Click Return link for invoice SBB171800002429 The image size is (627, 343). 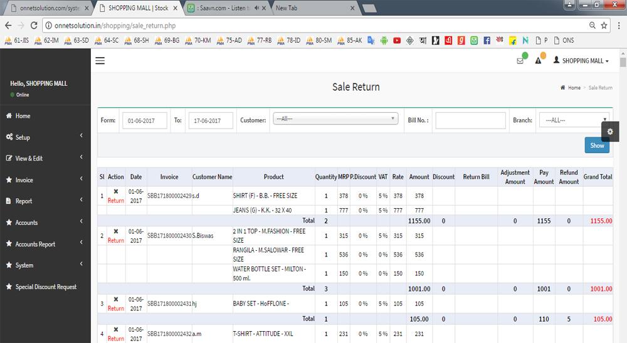click(116, 201)
